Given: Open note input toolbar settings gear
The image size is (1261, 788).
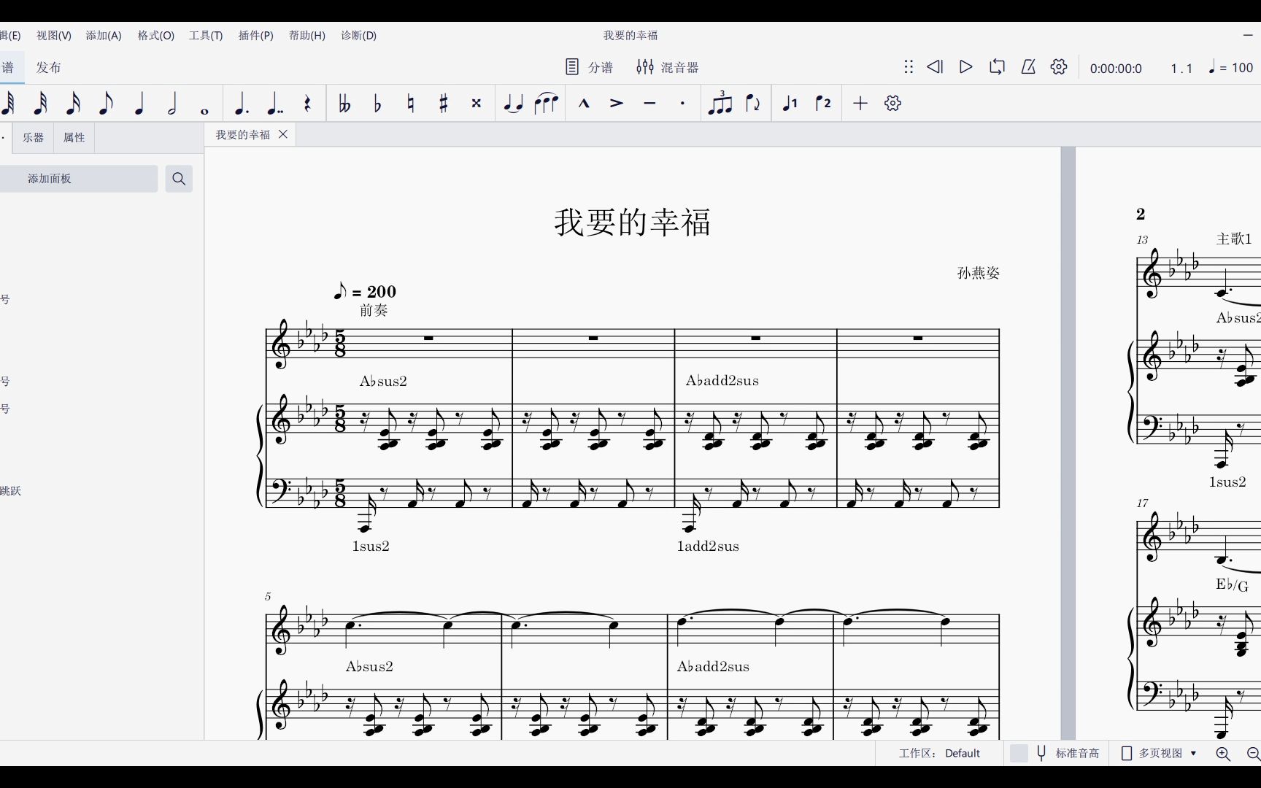Looking at the screenshot, I should (x=893, y=104).
